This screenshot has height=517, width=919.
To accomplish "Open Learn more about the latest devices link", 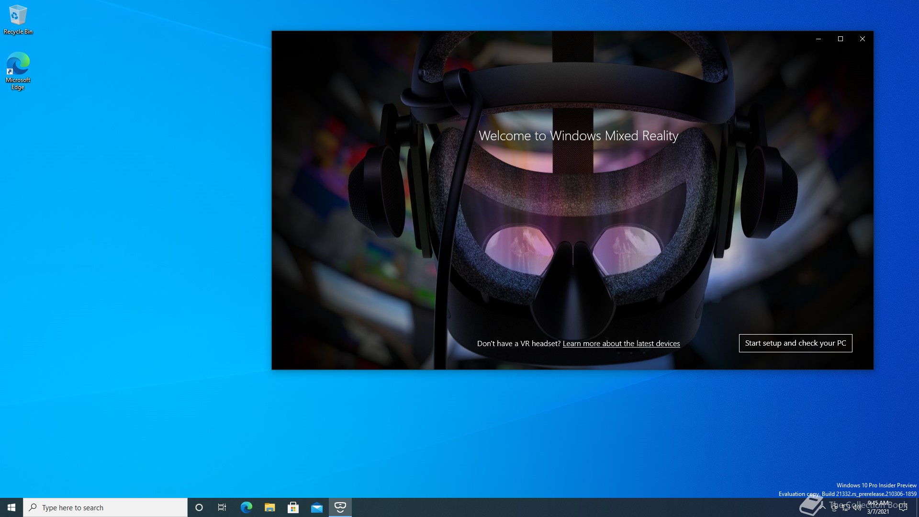I will tap(621, 344).
